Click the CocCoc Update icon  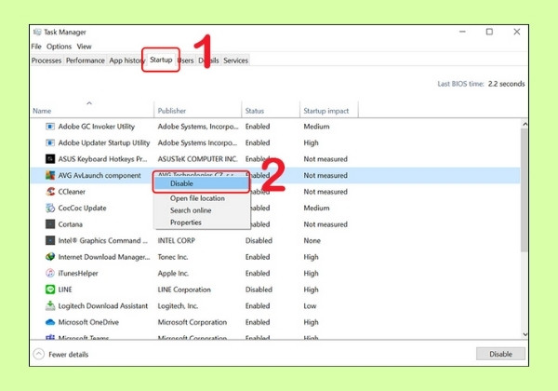click(50, 208)
